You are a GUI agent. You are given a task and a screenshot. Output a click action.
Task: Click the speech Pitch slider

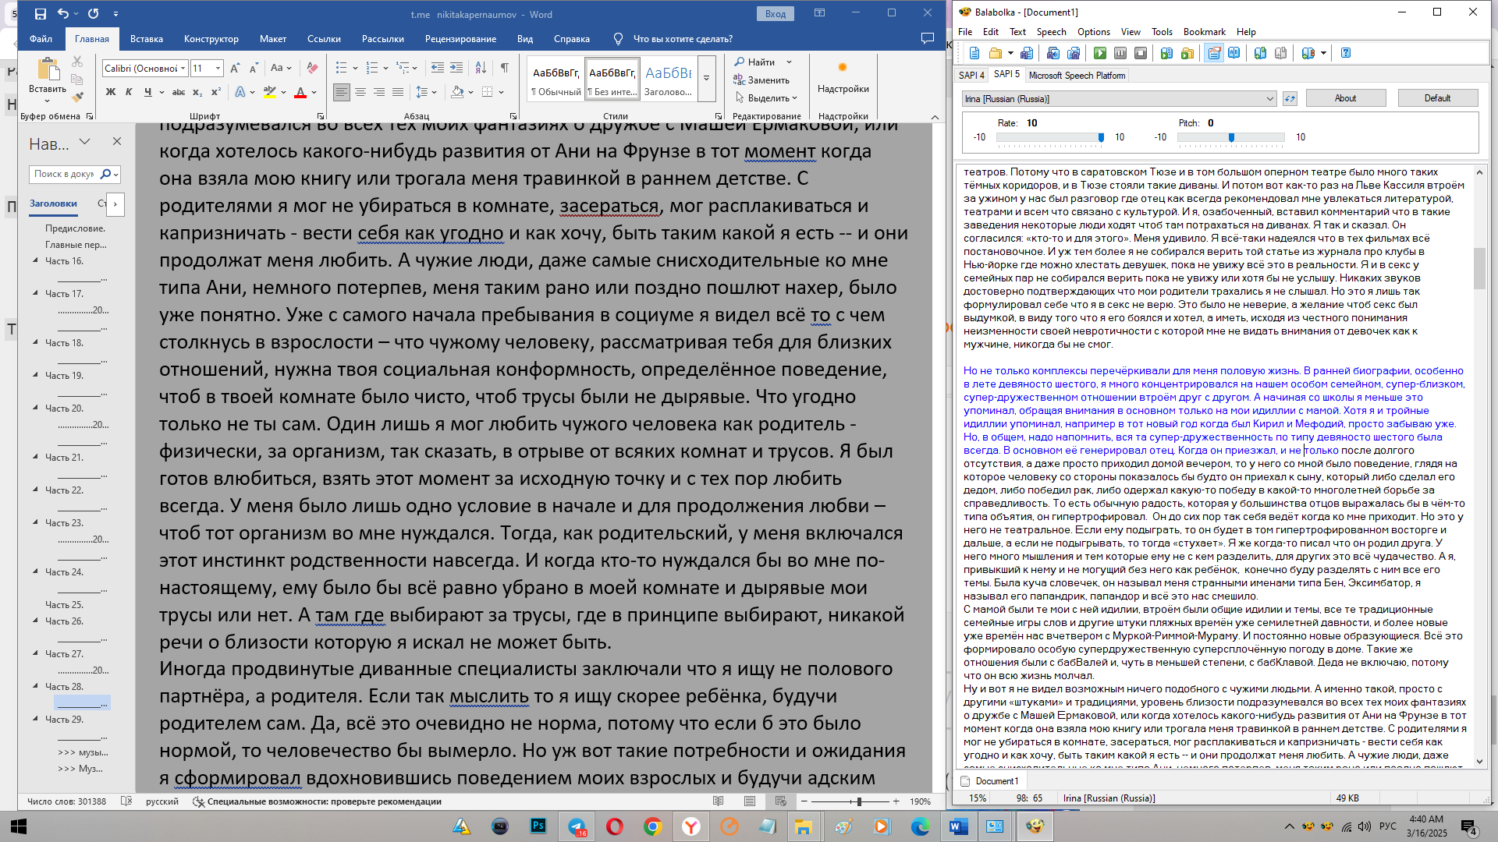click(x=1230, y=137)
